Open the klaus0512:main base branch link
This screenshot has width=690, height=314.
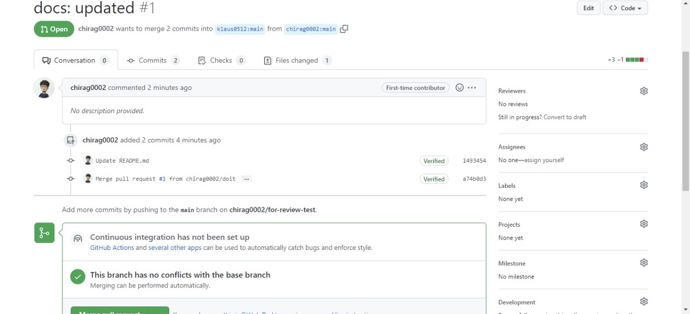click(x=240, y=29)
